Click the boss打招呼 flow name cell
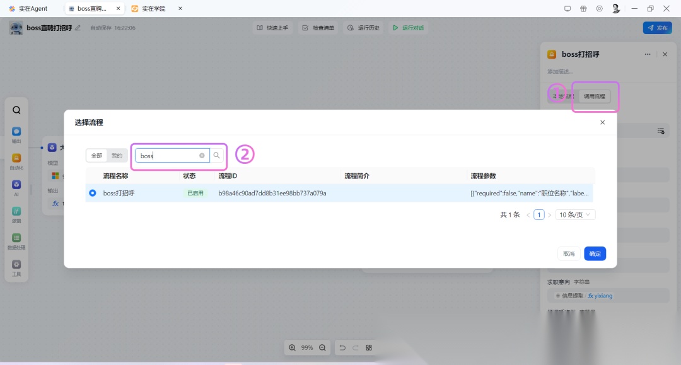The image size is (681, 365). point(119,193)
